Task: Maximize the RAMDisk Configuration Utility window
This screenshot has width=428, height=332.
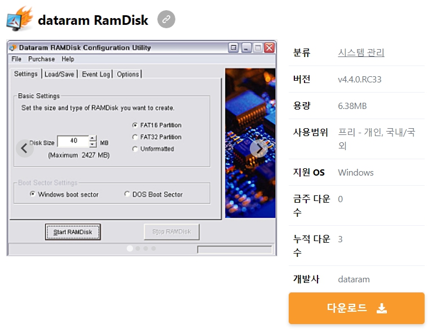Action: (x=257, y=48)
